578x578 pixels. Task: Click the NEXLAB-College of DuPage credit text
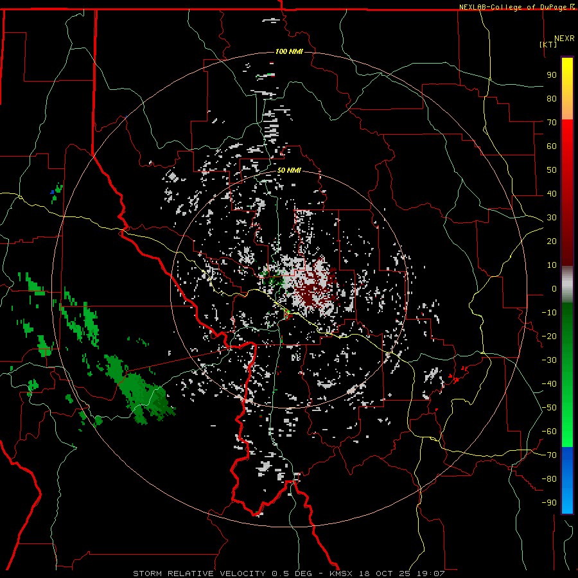514,7
